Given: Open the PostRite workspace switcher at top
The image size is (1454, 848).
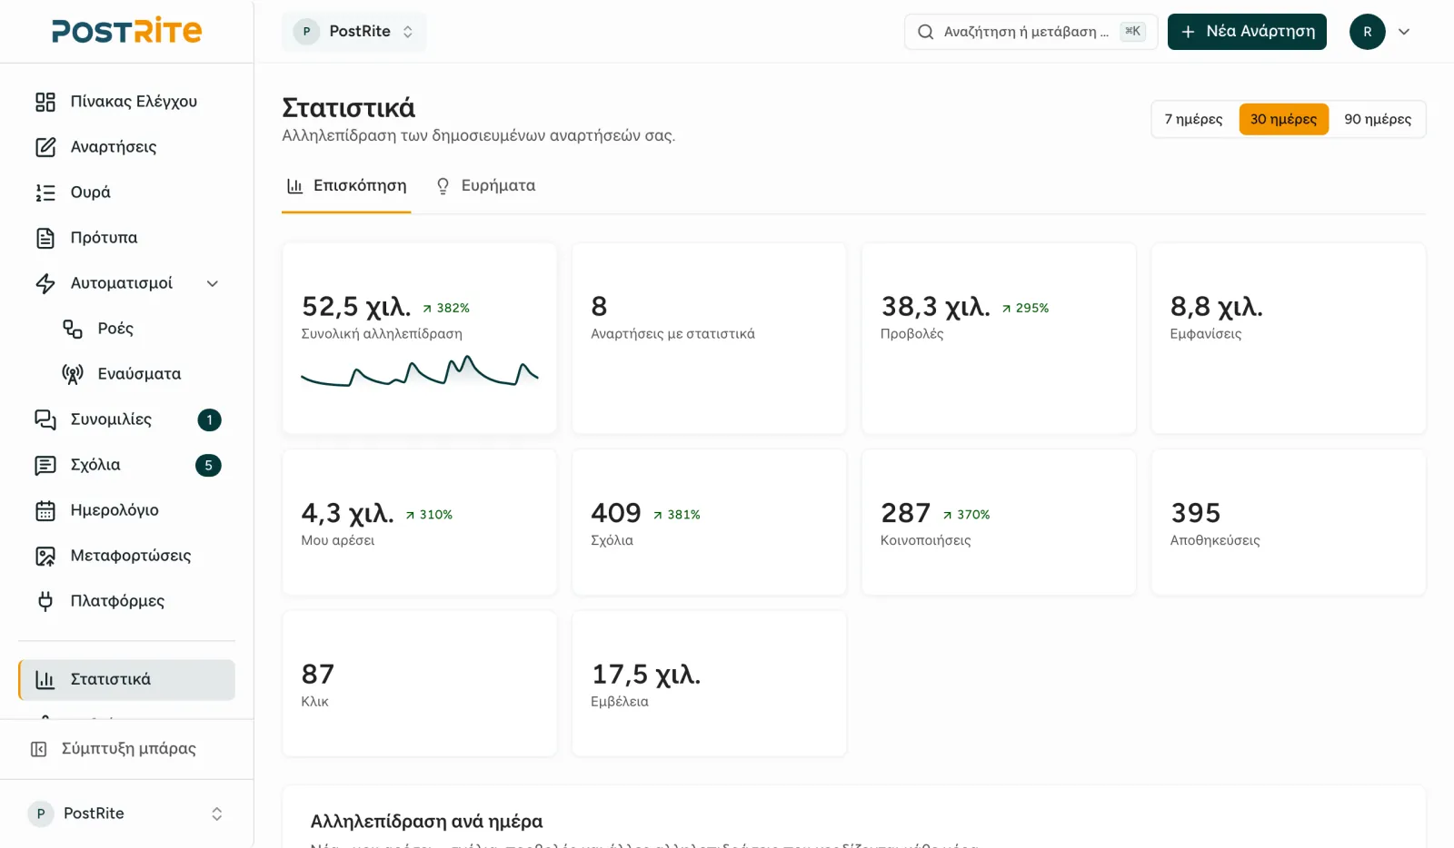Looking at the screenshot, I should (x=354, y=31).
